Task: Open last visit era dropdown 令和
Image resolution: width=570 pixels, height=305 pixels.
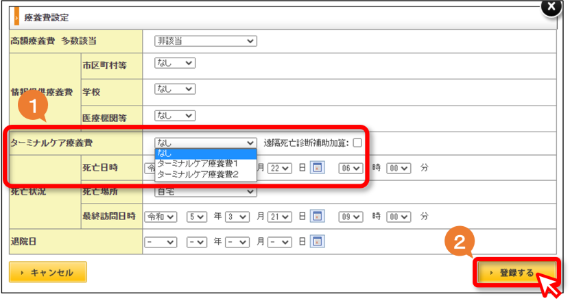Action: pyautogui.click(x=161, y=217)
